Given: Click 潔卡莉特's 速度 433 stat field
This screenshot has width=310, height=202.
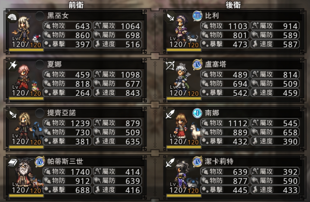Looking at the screenshot, I should tap(275, 190).
